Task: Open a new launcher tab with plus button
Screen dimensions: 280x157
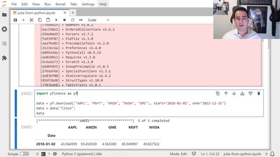Action: [x=73, y=13]
